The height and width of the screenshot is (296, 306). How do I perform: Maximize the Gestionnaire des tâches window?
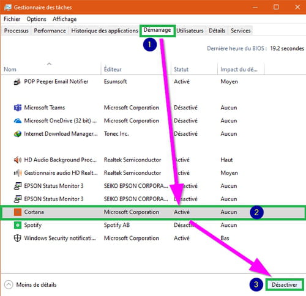[x=276, y=7]
